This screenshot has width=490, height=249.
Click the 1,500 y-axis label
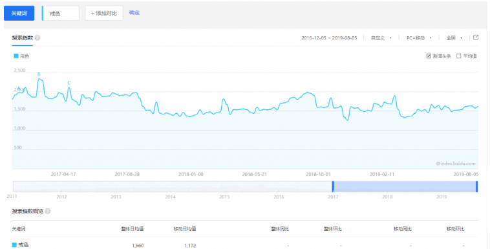click(19, 109)
